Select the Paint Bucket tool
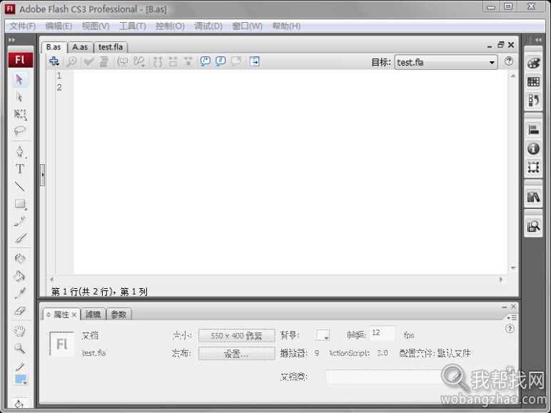This screenshot has height=413, width=551. (x=20, y=276)
